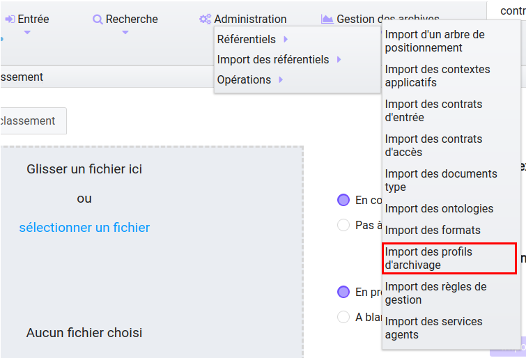
Task: Click the 'sélectionner un fichier' link
Action: [x=84, y=228]
